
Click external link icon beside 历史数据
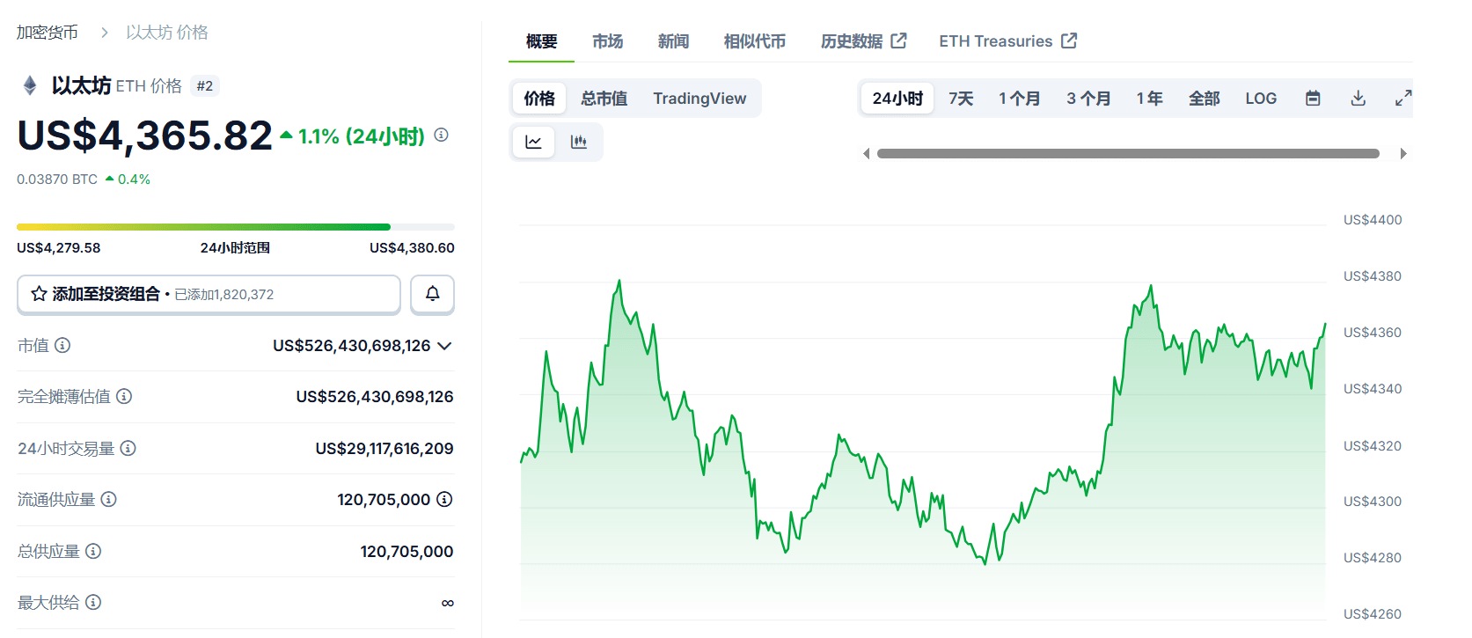(x=898, y=40)
